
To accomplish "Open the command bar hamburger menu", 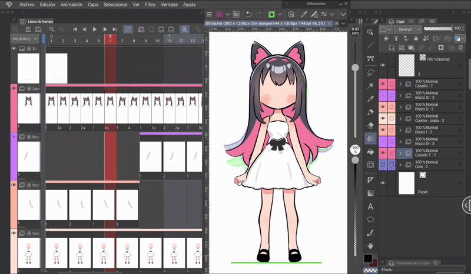I will [x=209, y=14].
